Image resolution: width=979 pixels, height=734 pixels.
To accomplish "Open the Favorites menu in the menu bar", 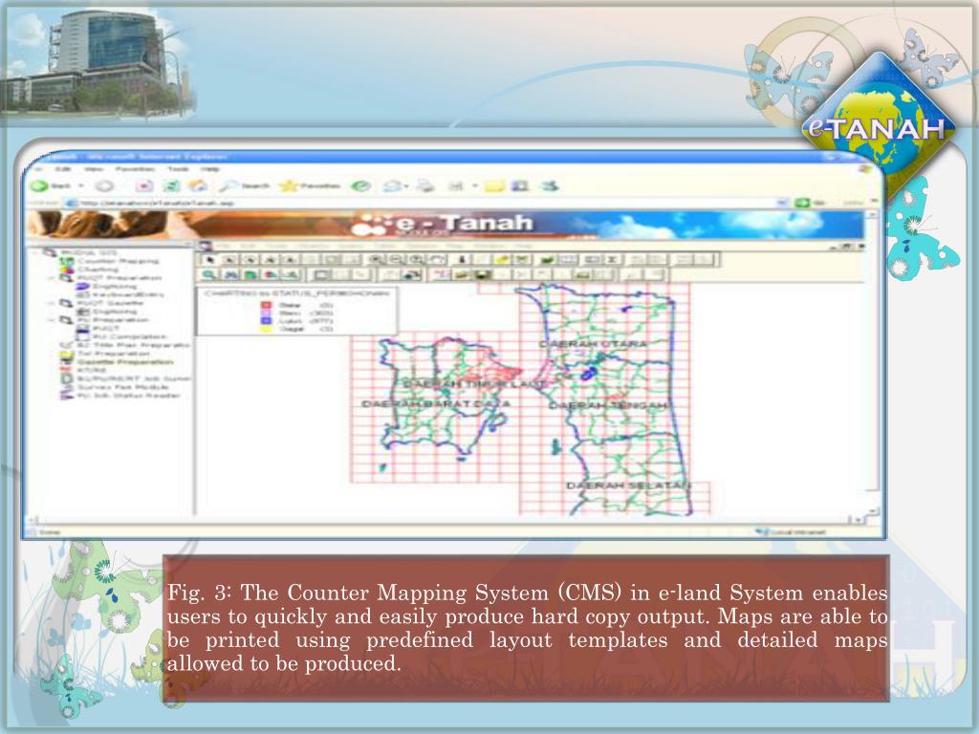I will click(x=134, y=169).
